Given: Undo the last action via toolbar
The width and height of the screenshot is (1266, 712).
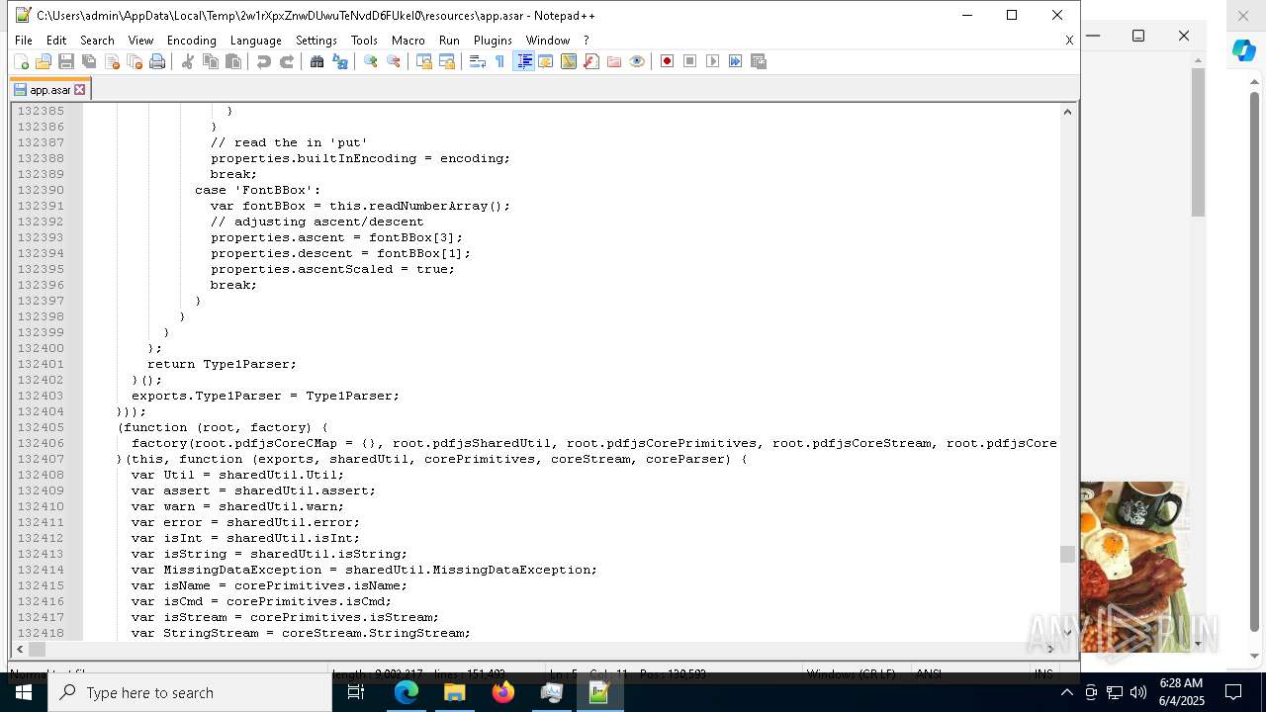Looking at the screenshot, I should tap(264, 61).
